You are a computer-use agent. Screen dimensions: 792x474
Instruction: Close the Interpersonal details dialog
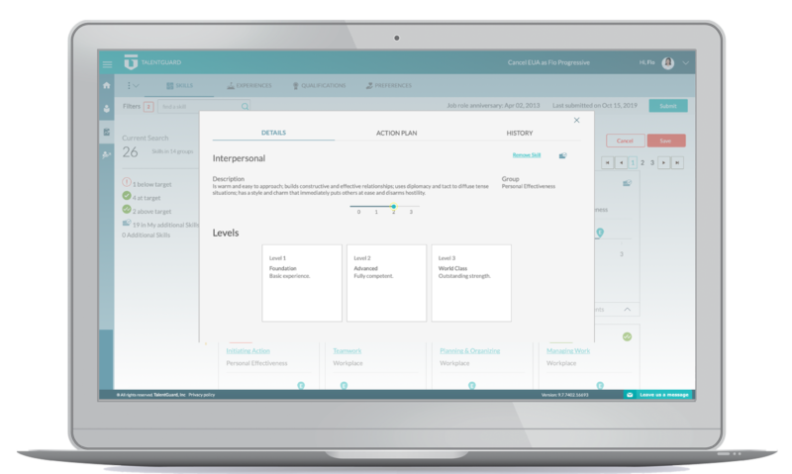[577, 120]
